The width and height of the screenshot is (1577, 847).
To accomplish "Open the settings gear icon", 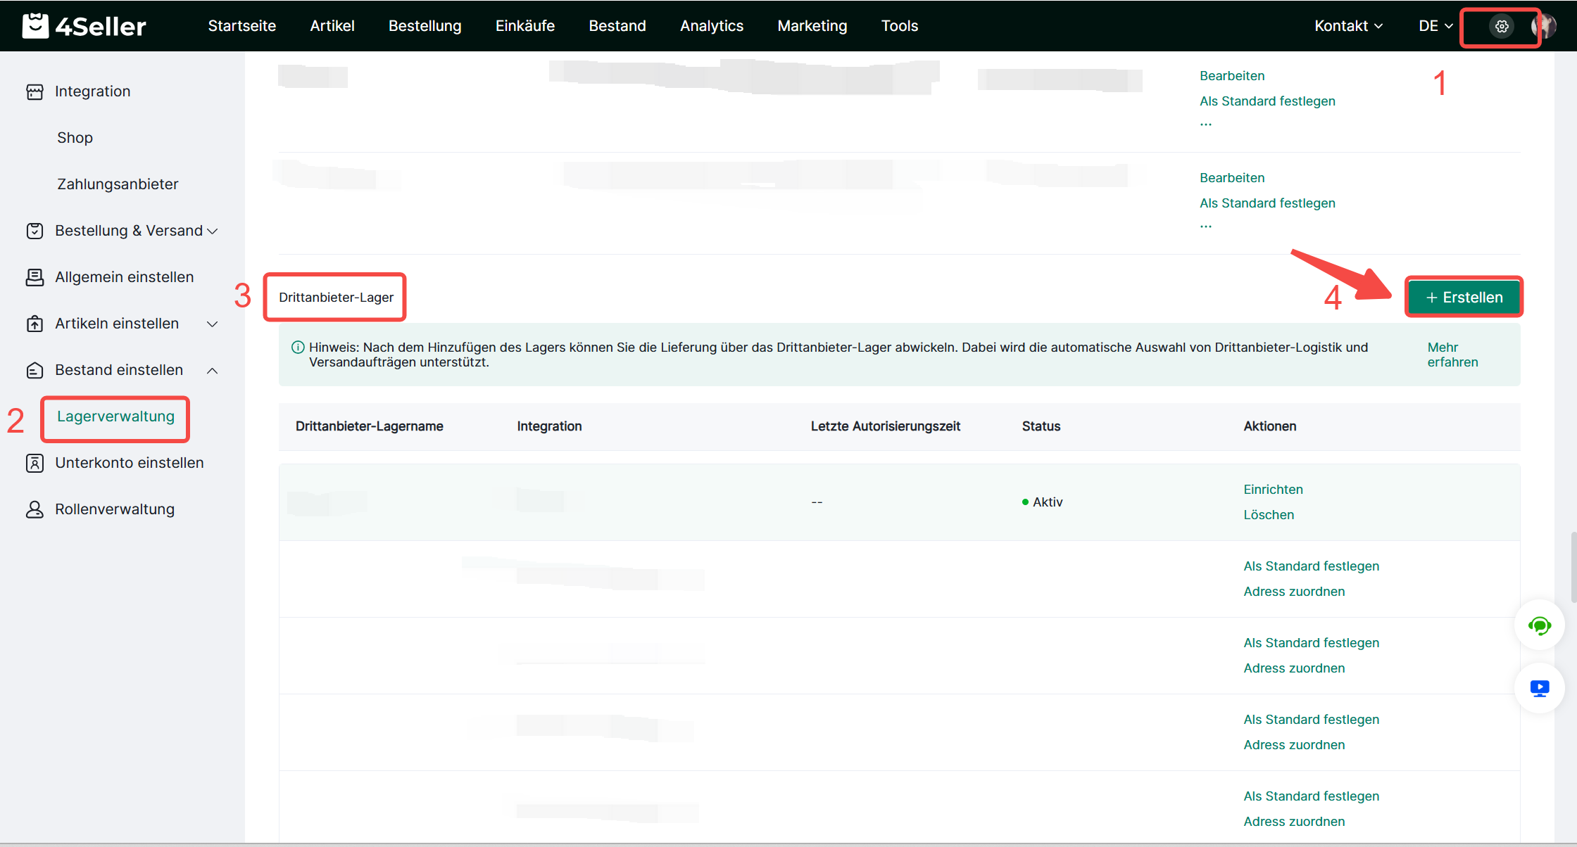I will point(1501,26).
